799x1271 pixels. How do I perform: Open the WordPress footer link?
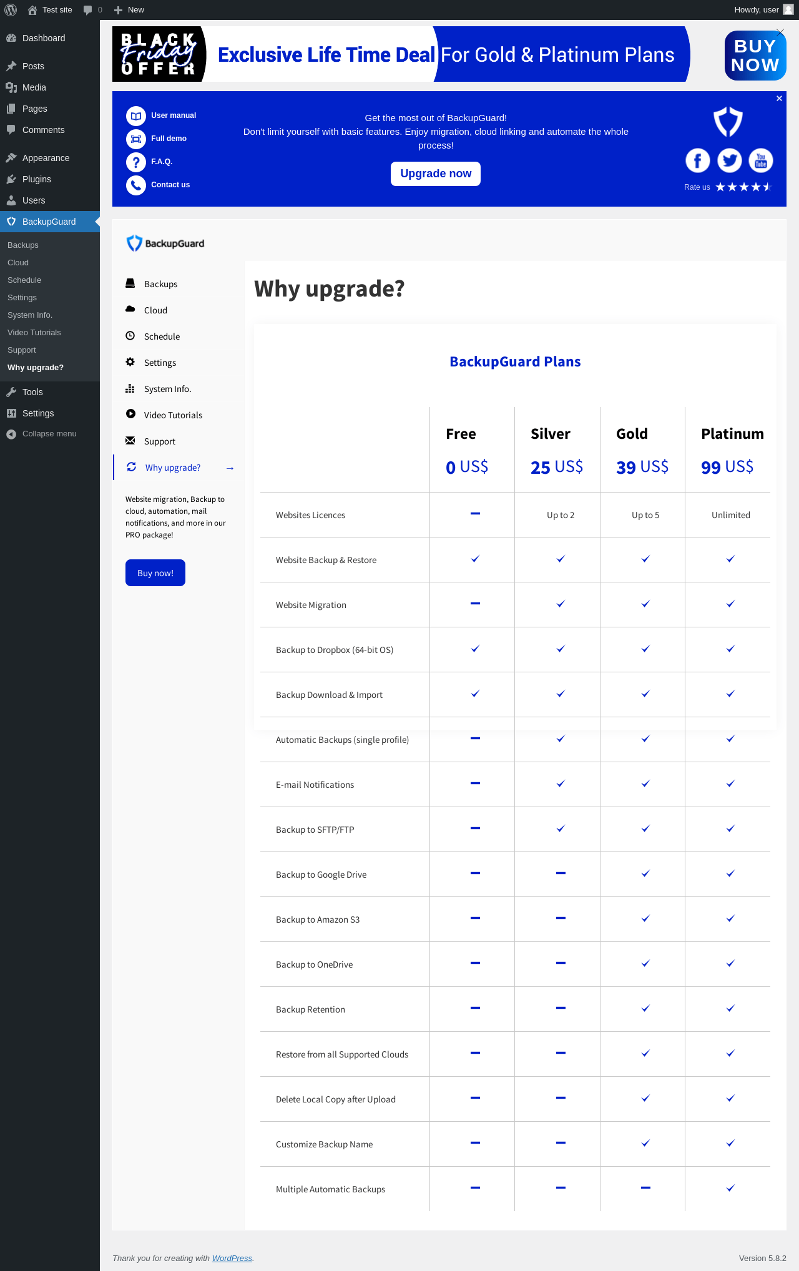coord(232,1258)
